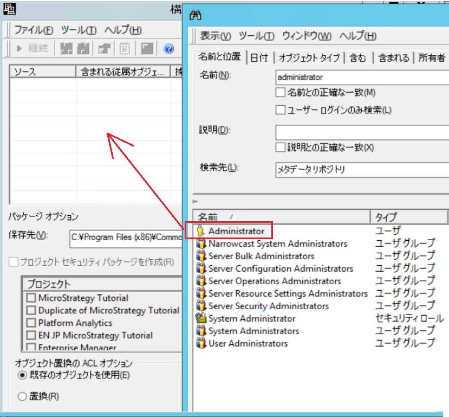Image resolution: width=449 pixels, height=417 pixels.
Task: Click the group icon for Server Security Administrators
Action: (x=201, y=306)
